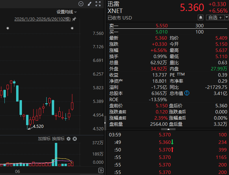Open the circled down-arrow chart menu
Screen dimensions: 229x175
pos(81,4)
